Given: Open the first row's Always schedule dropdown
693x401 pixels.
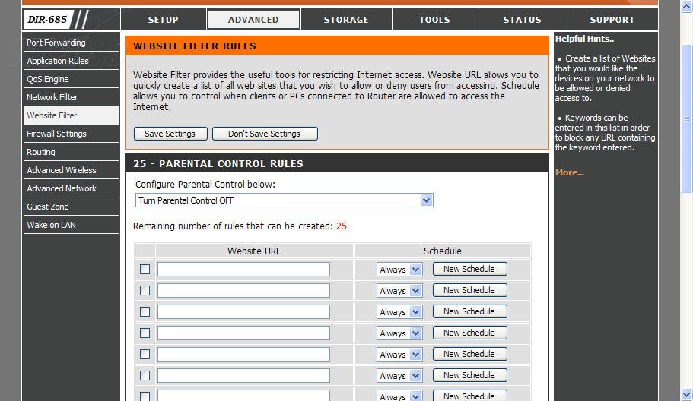Looking at the screenshot, I should 399,270.
